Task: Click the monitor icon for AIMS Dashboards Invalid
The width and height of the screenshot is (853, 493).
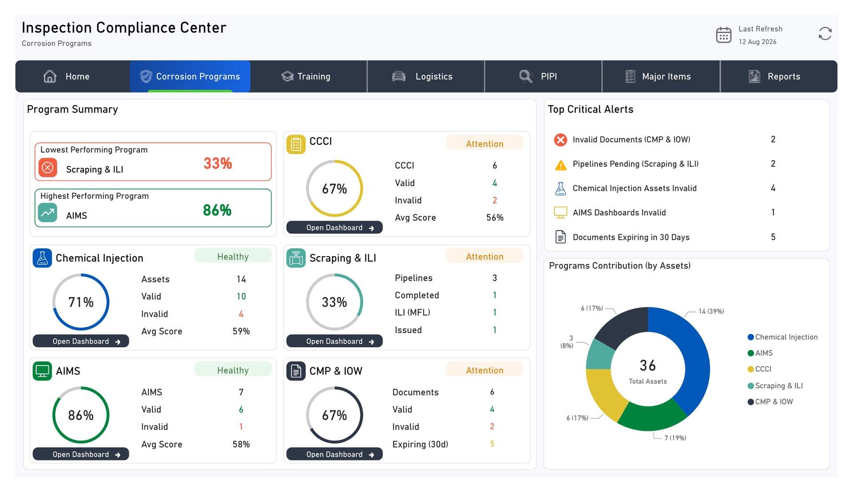Action: tap(561, 213)
